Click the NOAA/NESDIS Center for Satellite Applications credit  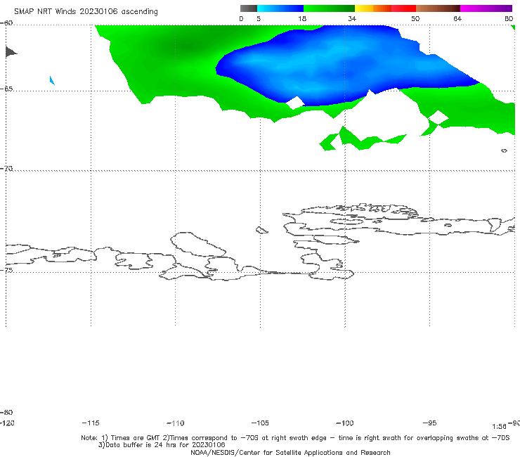pos(290,452)
